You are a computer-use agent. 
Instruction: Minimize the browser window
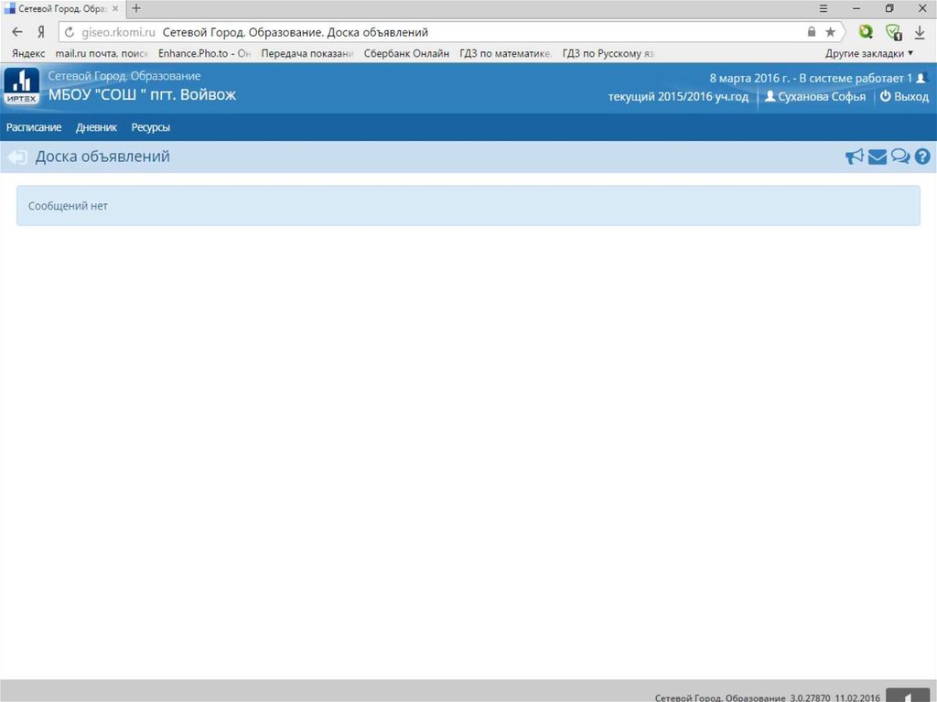[x=856, y=8]
